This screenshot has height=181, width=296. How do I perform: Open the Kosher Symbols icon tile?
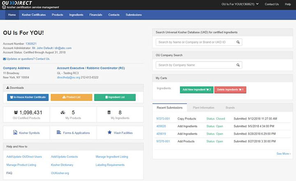[15, 132]
